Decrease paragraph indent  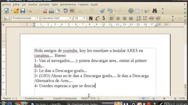pos(152,18)
